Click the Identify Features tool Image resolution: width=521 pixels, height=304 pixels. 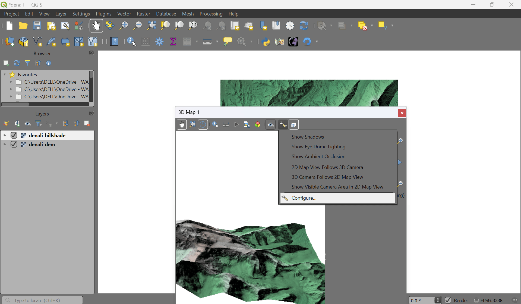[x=132, y=42]
